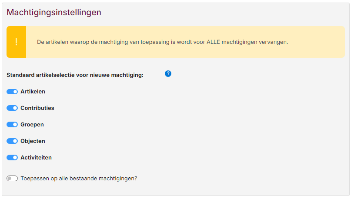Switch off the Groepen toggle

(x=12, y=125)
